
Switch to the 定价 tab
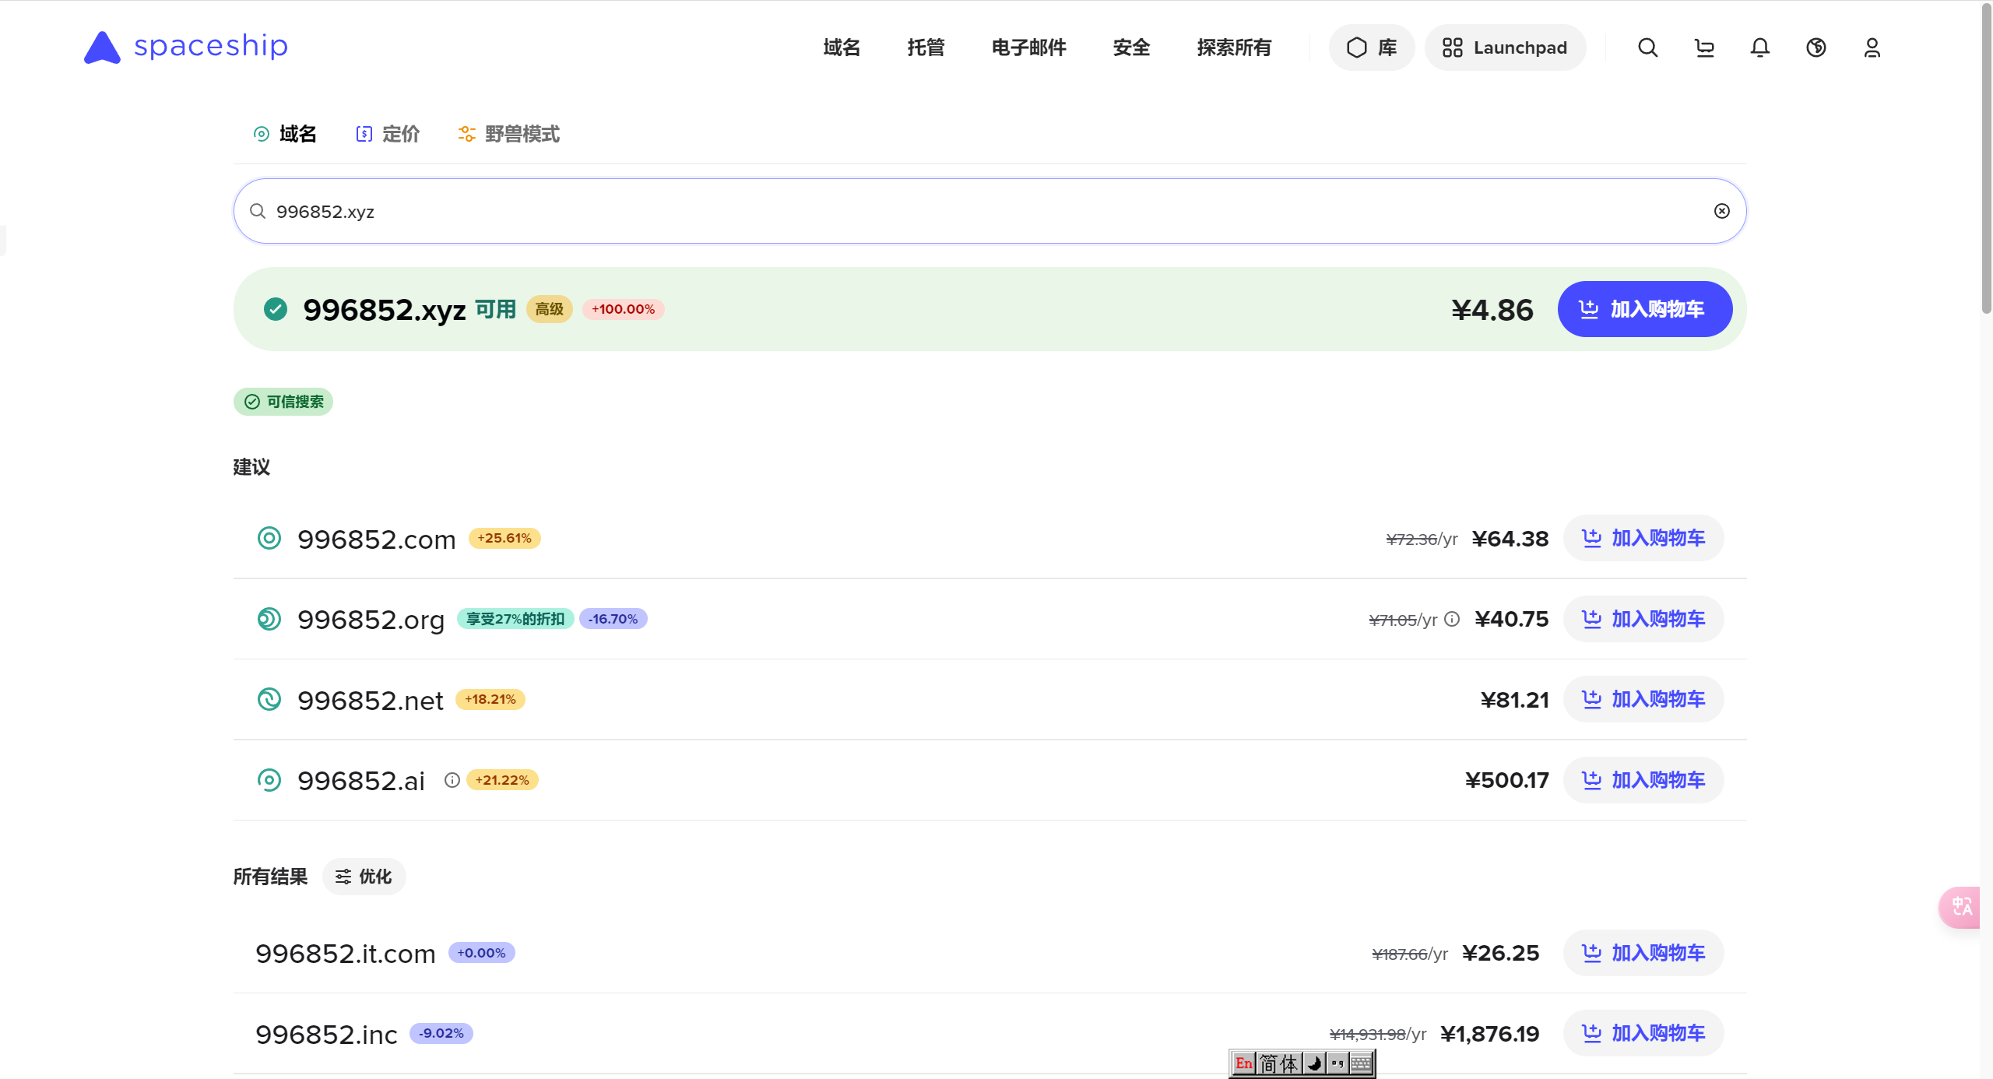click(x=388, y=134)
